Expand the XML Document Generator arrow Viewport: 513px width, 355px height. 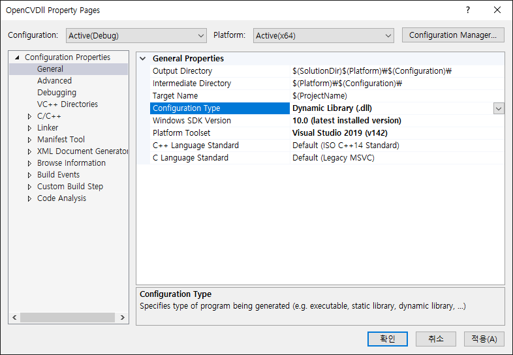[x=29, y=151]
